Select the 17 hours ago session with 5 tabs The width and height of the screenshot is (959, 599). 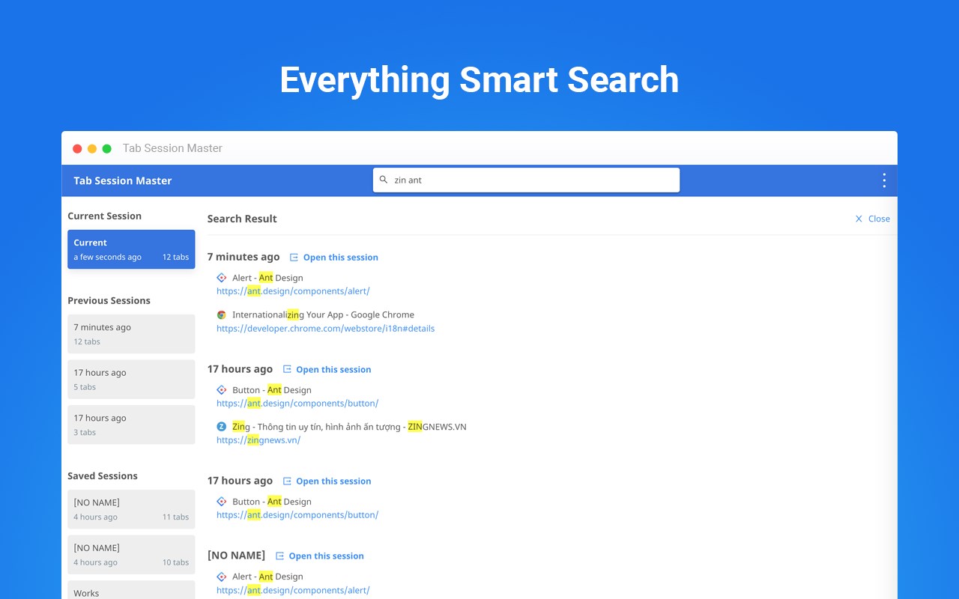point(131,380)
